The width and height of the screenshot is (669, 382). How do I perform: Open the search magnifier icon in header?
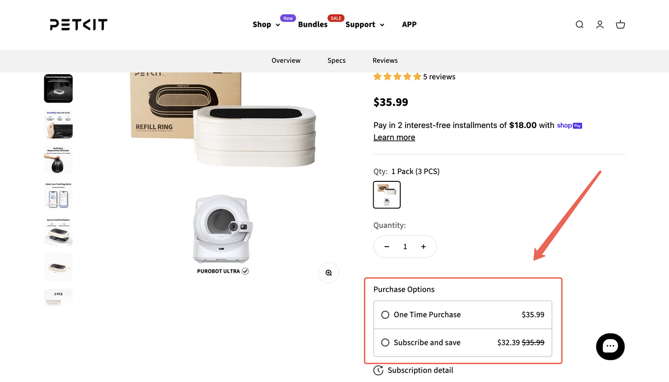pos(579,25)
